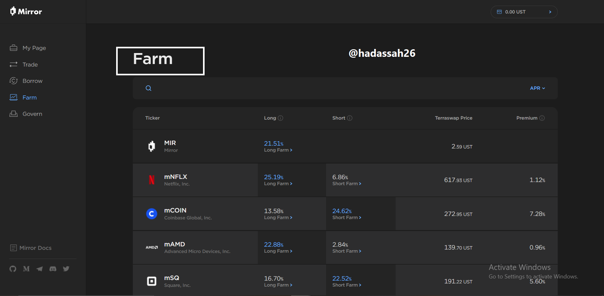Click the mAMD price 139.70 UST

458,248
